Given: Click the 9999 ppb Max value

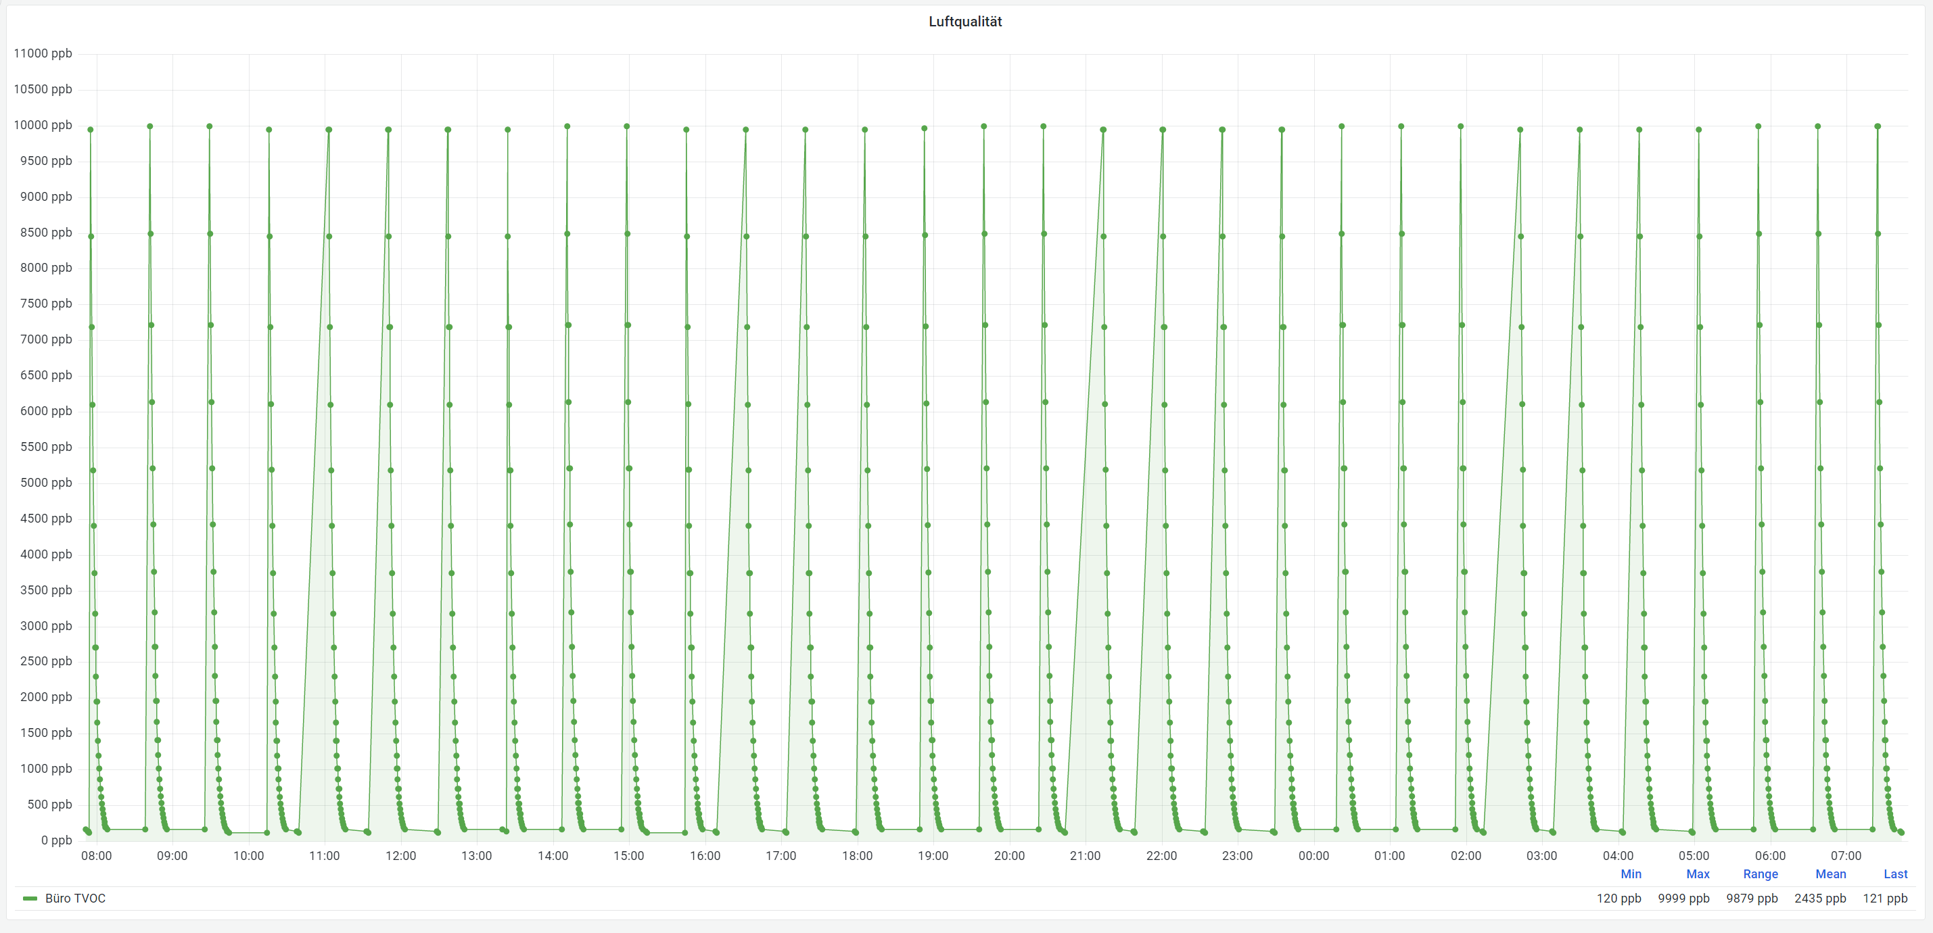Looking at the screenshot, I should (1683, 898).
